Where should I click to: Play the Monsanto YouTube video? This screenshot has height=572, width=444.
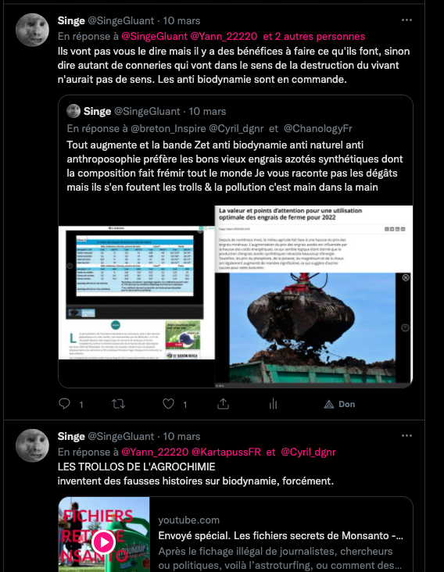click(x=104, y=542)
